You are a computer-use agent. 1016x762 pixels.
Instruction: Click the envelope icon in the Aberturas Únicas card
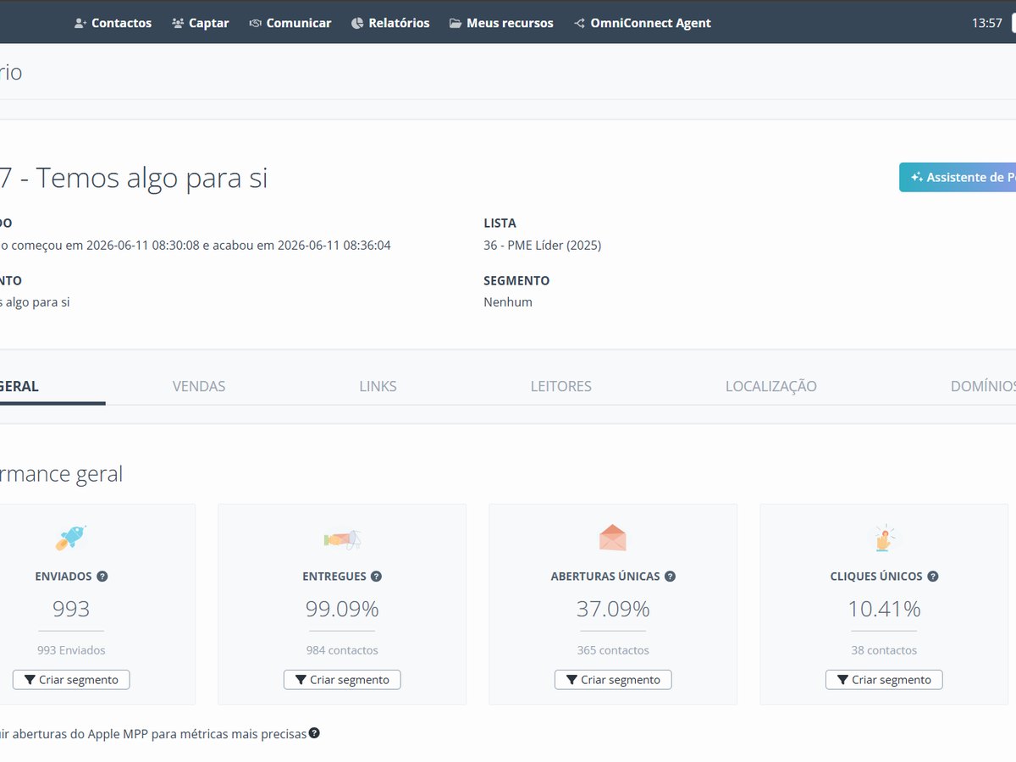pyautogui.click(x=612, y=538)
